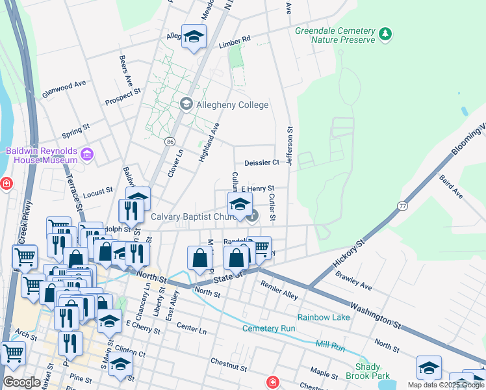The width and height of the screenshot is (486, 390).
Task: Click the graduation cap marker by Limber Rd
Action: (194, 38)
